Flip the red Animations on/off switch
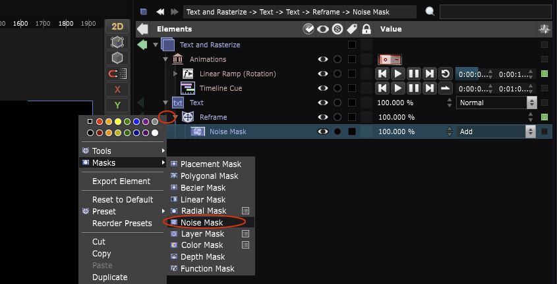The height and width of the screenshot is (284, 557). pos(389,59)
